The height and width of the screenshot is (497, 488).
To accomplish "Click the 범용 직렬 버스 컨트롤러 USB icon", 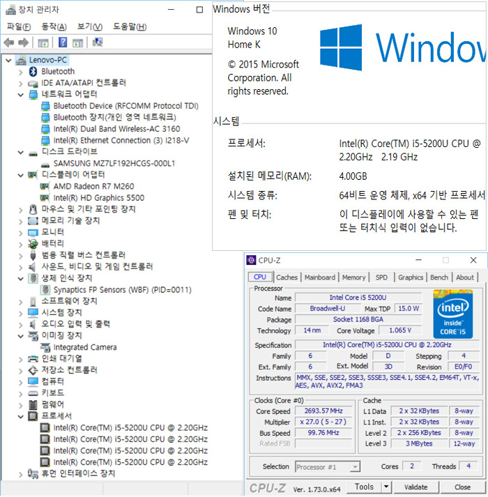I will (x=33, y=255).
